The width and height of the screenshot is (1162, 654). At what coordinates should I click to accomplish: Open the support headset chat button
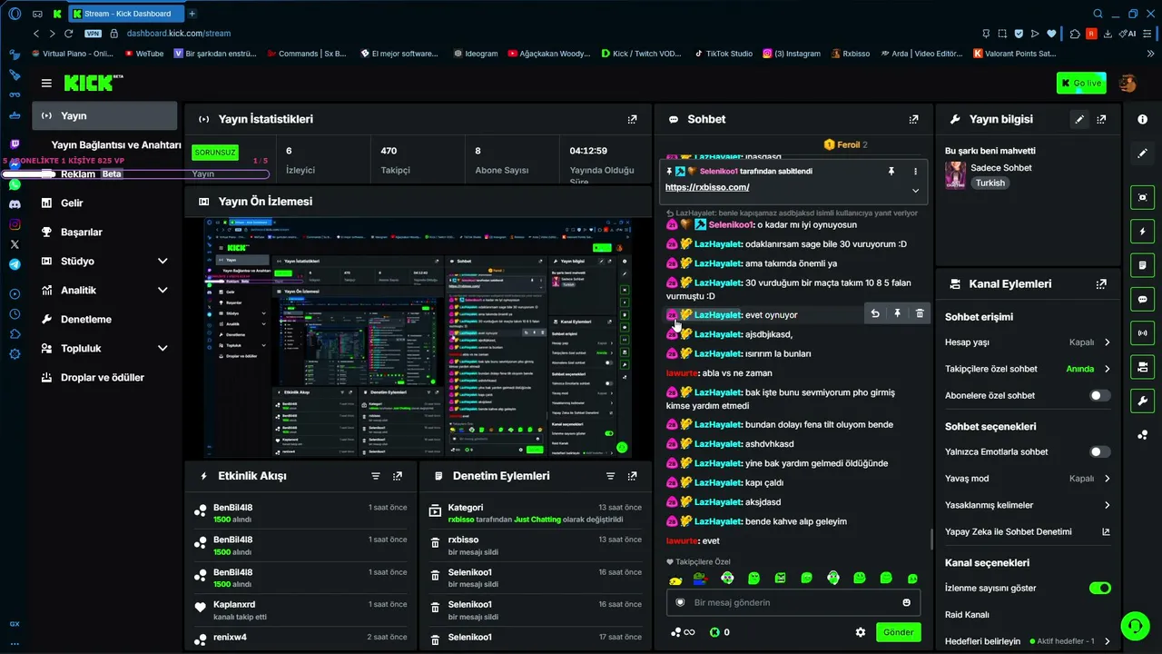click(1134, 626)
